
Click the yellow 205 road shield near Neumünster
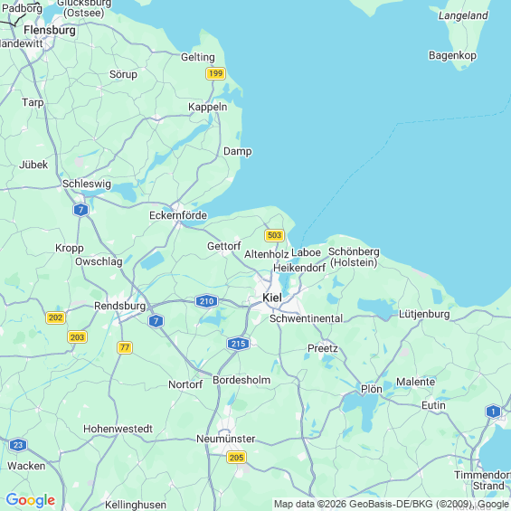[236, 458]
